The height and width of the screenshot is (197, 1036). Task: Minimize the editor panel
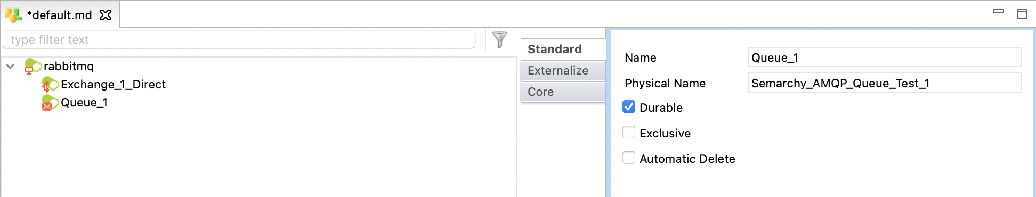pos(999,11)
